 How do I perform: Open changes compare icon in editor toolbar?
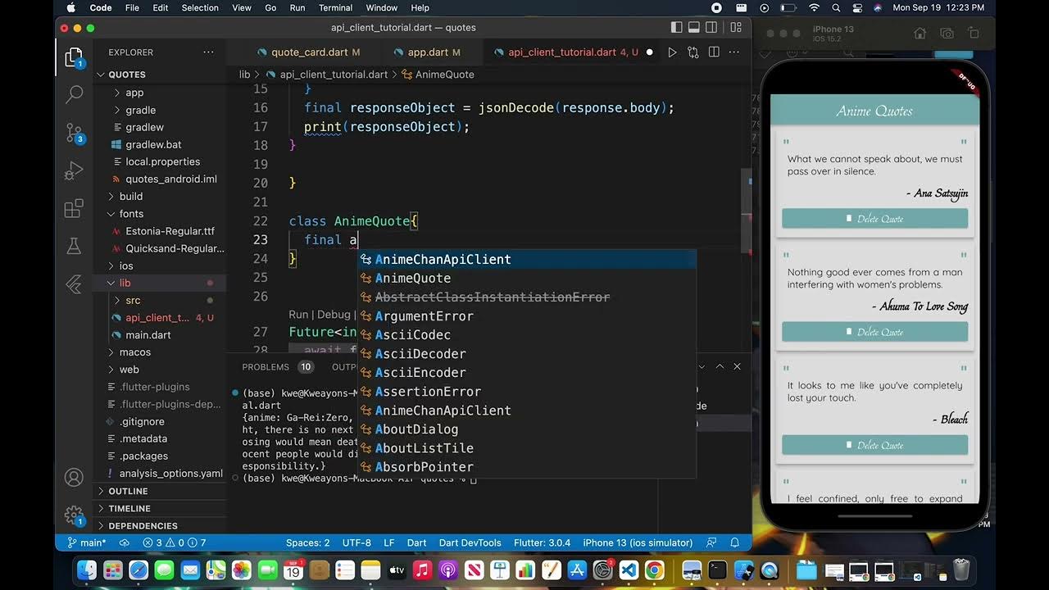[693, 52]
